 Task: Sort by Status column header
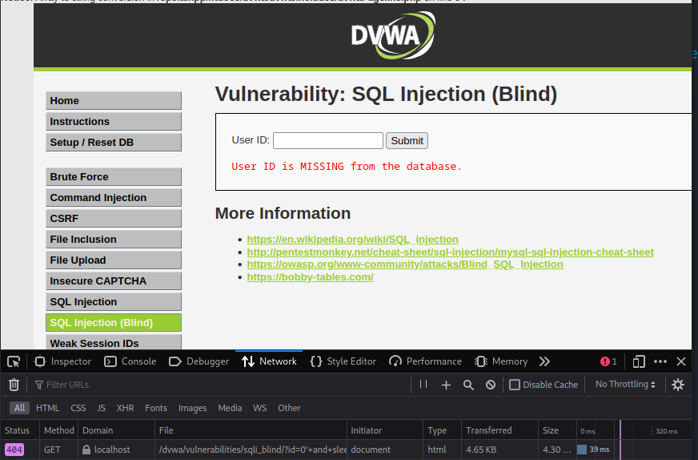point(19,430)
